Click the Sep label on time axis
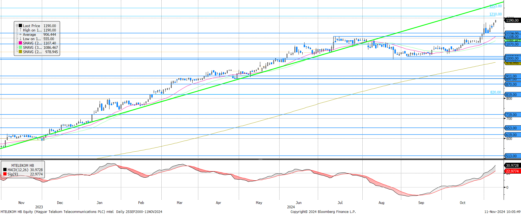The height and width of the screenshot is (214, 521). pyautogui.click(x=421, y=203)
